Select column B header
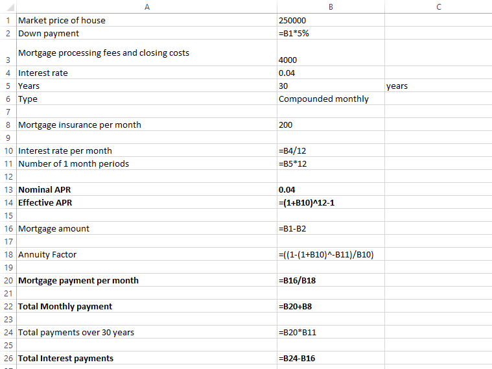This screenshot has width=492, height=369. tap(331, 6)
